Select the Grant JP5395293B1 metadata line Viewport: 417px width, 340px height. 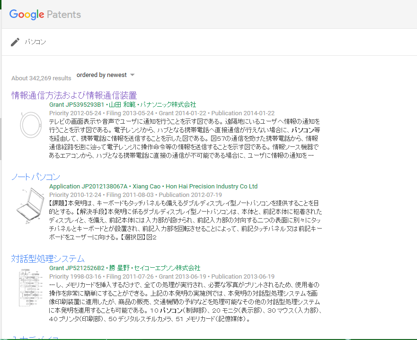click(x=123, y=104)
